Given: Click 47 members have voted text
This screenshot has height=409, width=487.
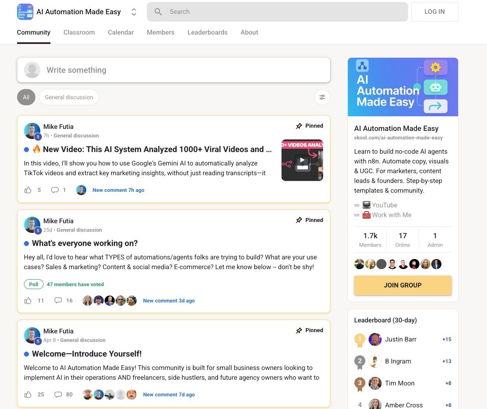Looking at the screenshot, I should [x=75, y=284].
